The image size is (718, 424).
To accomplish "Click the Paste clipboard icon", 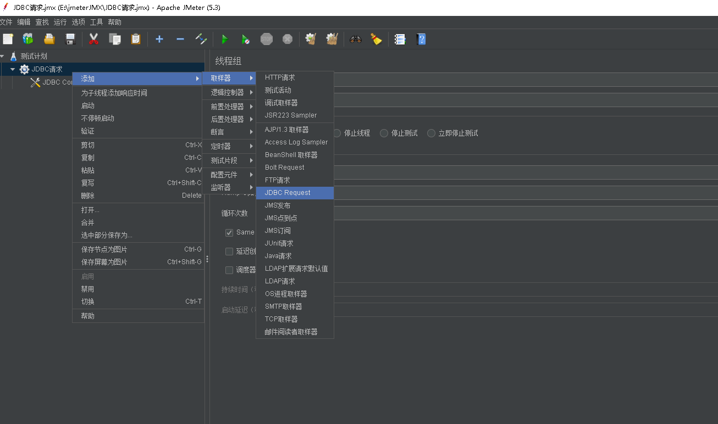I will point(136,39).
